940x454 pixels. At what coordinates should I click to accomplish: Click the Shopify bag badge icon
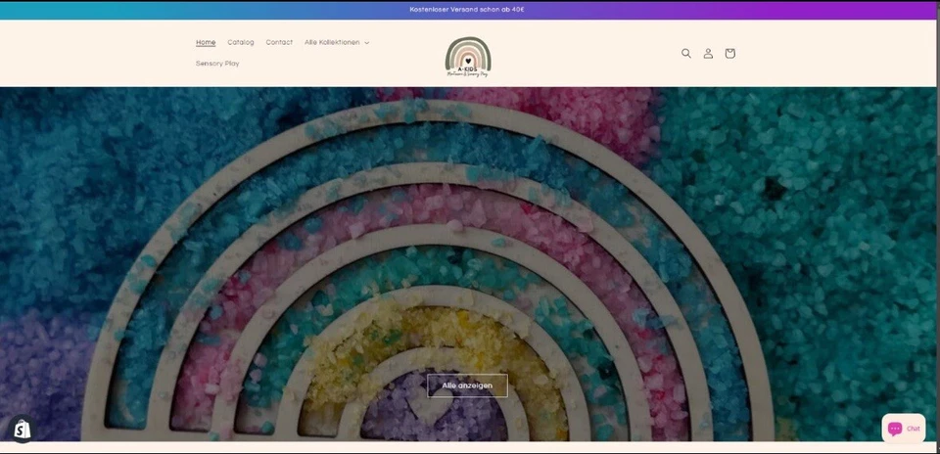23,429
